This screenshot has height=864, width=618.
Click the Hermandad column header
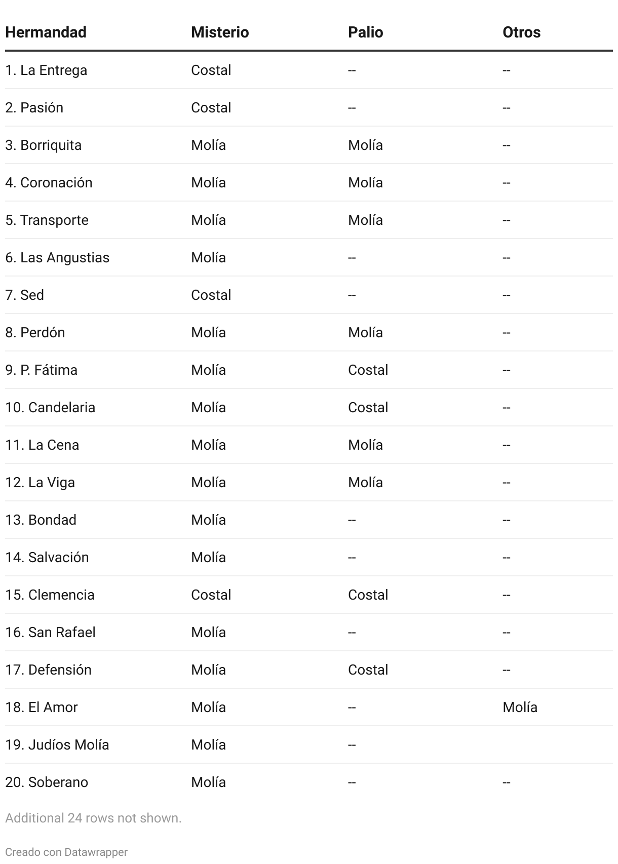(46, 32)
